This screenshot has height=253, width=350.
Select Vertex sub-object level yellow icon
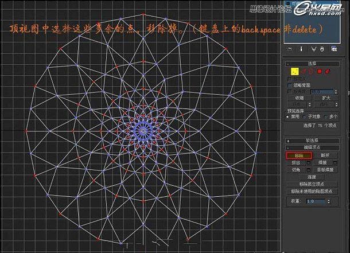click(295, 71)
